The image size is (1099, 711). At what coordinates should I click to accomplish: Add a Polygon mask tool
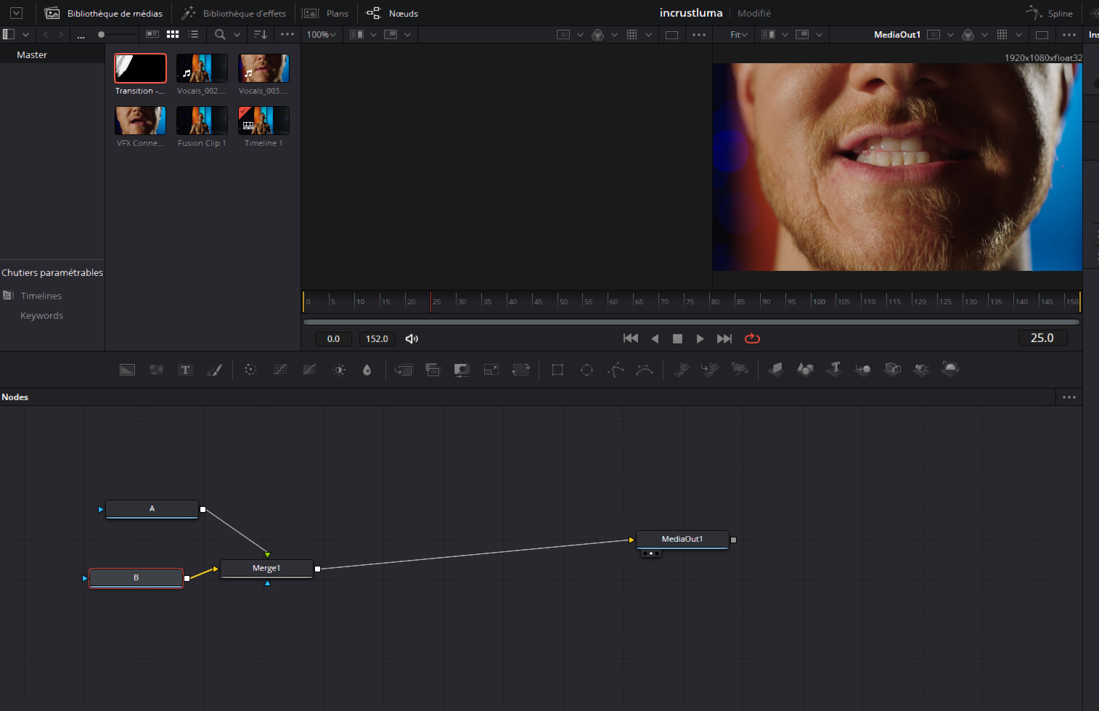pos(616,370)
